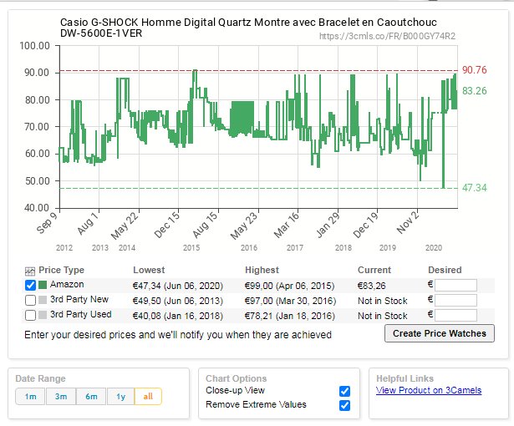Enable the 3rd Party New checkbox
The width and height of the screenshot is (514, 426).
[x=31, y=301]
